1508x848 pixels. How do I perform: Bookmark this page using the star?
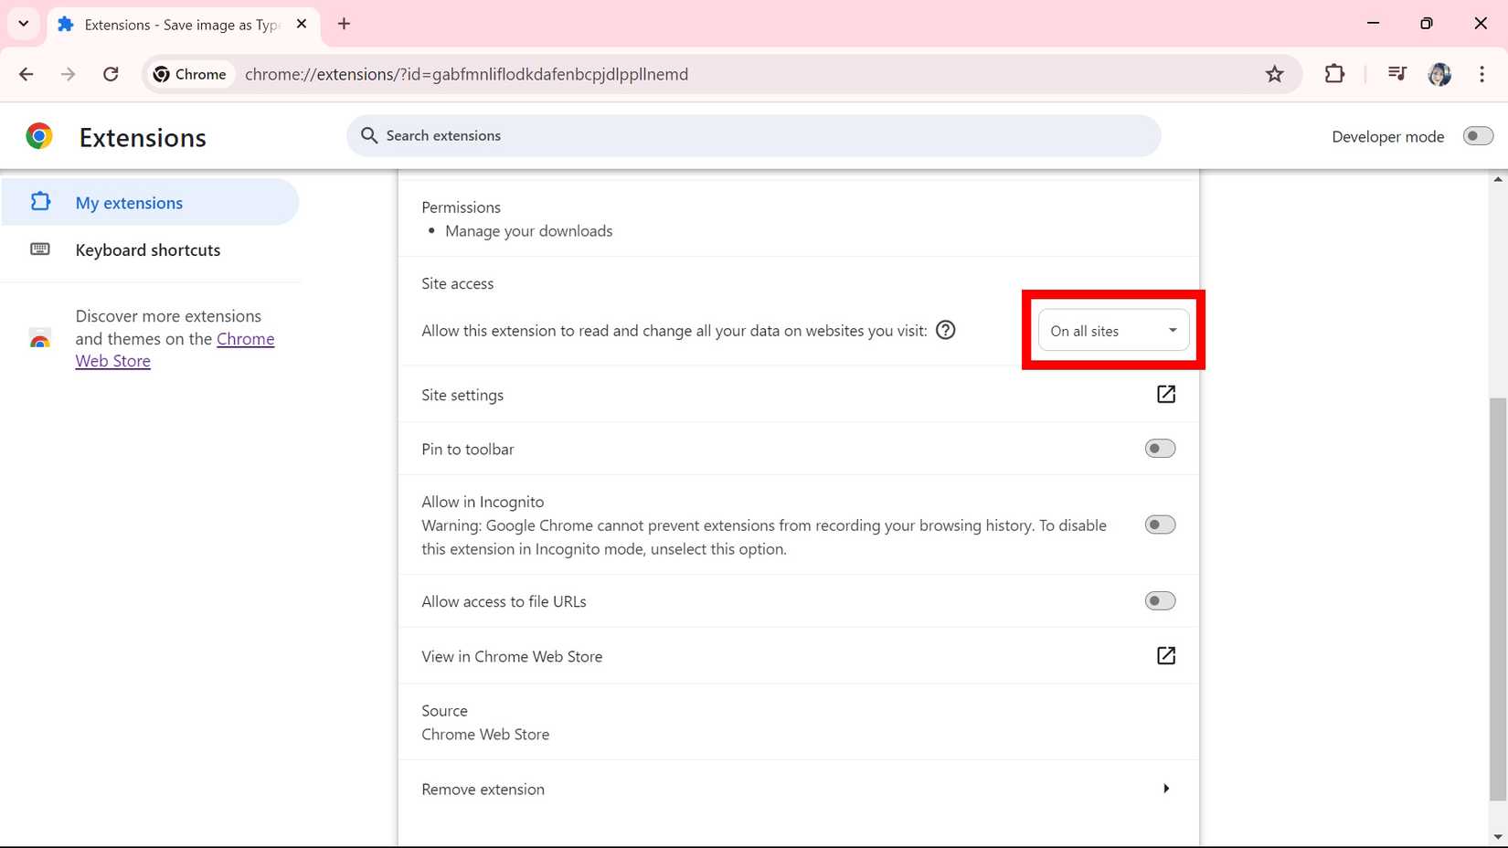click(1274, 74)
